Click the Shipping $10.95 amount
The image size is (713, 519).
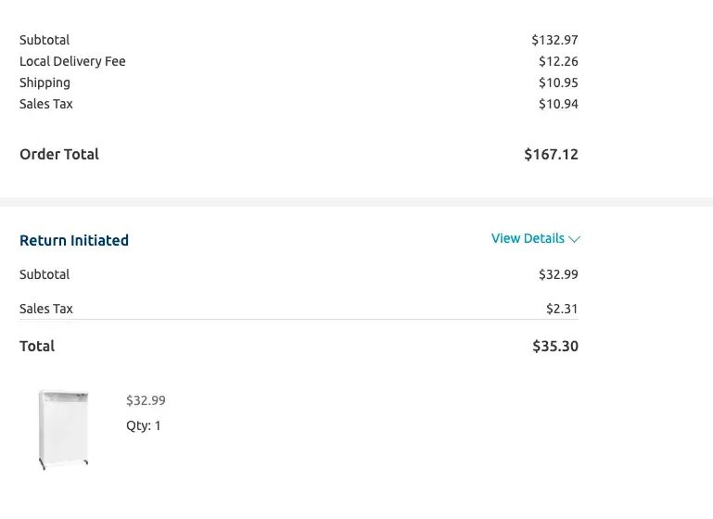tap(558, 82)
